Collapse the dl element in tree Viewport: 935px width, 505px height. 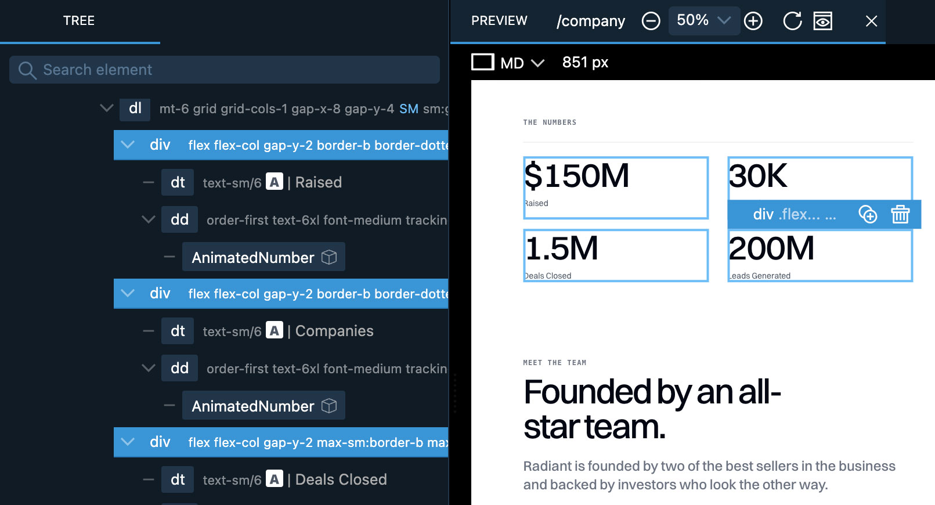pos(106,108)
